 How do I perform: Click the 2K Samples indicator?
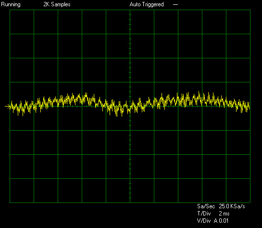57,4
